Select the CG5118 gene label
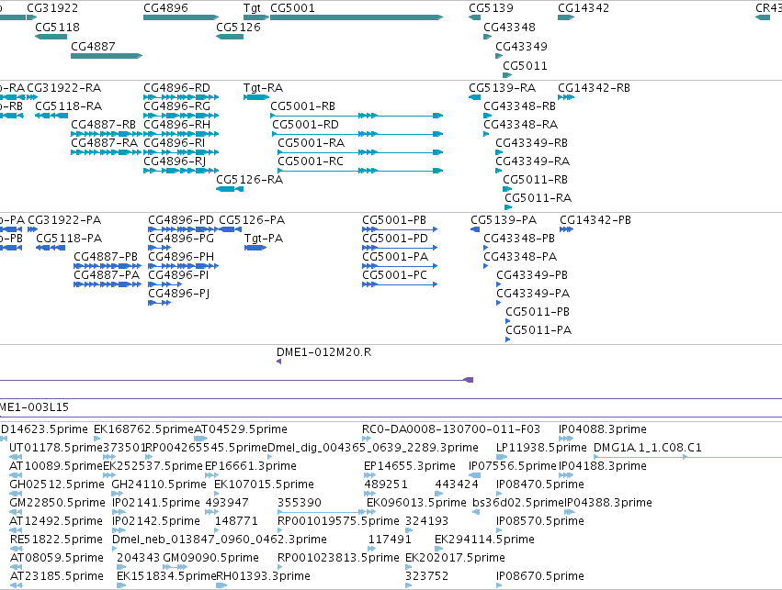 tap(57, 27)
